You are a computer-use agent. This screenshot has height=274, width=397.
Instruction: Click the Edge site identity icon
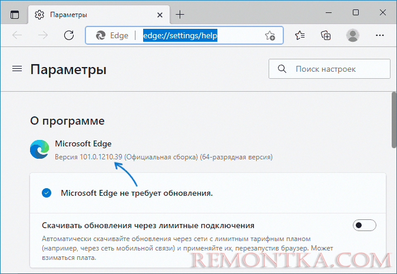tap(101, 35)
